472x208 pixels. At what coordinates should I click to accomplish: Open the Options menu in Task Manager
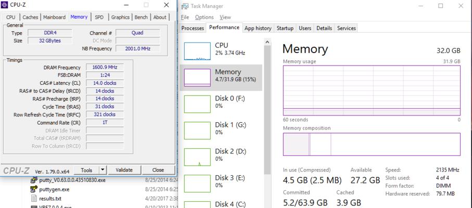[x=204, y=17]
